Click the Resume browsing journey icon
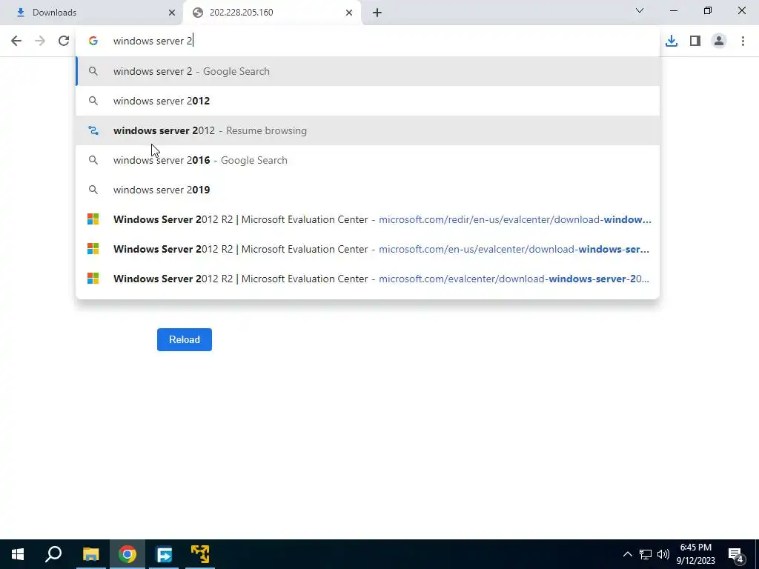Image resolution: width=759 pixels, height=569 pixels. [93, 130]
